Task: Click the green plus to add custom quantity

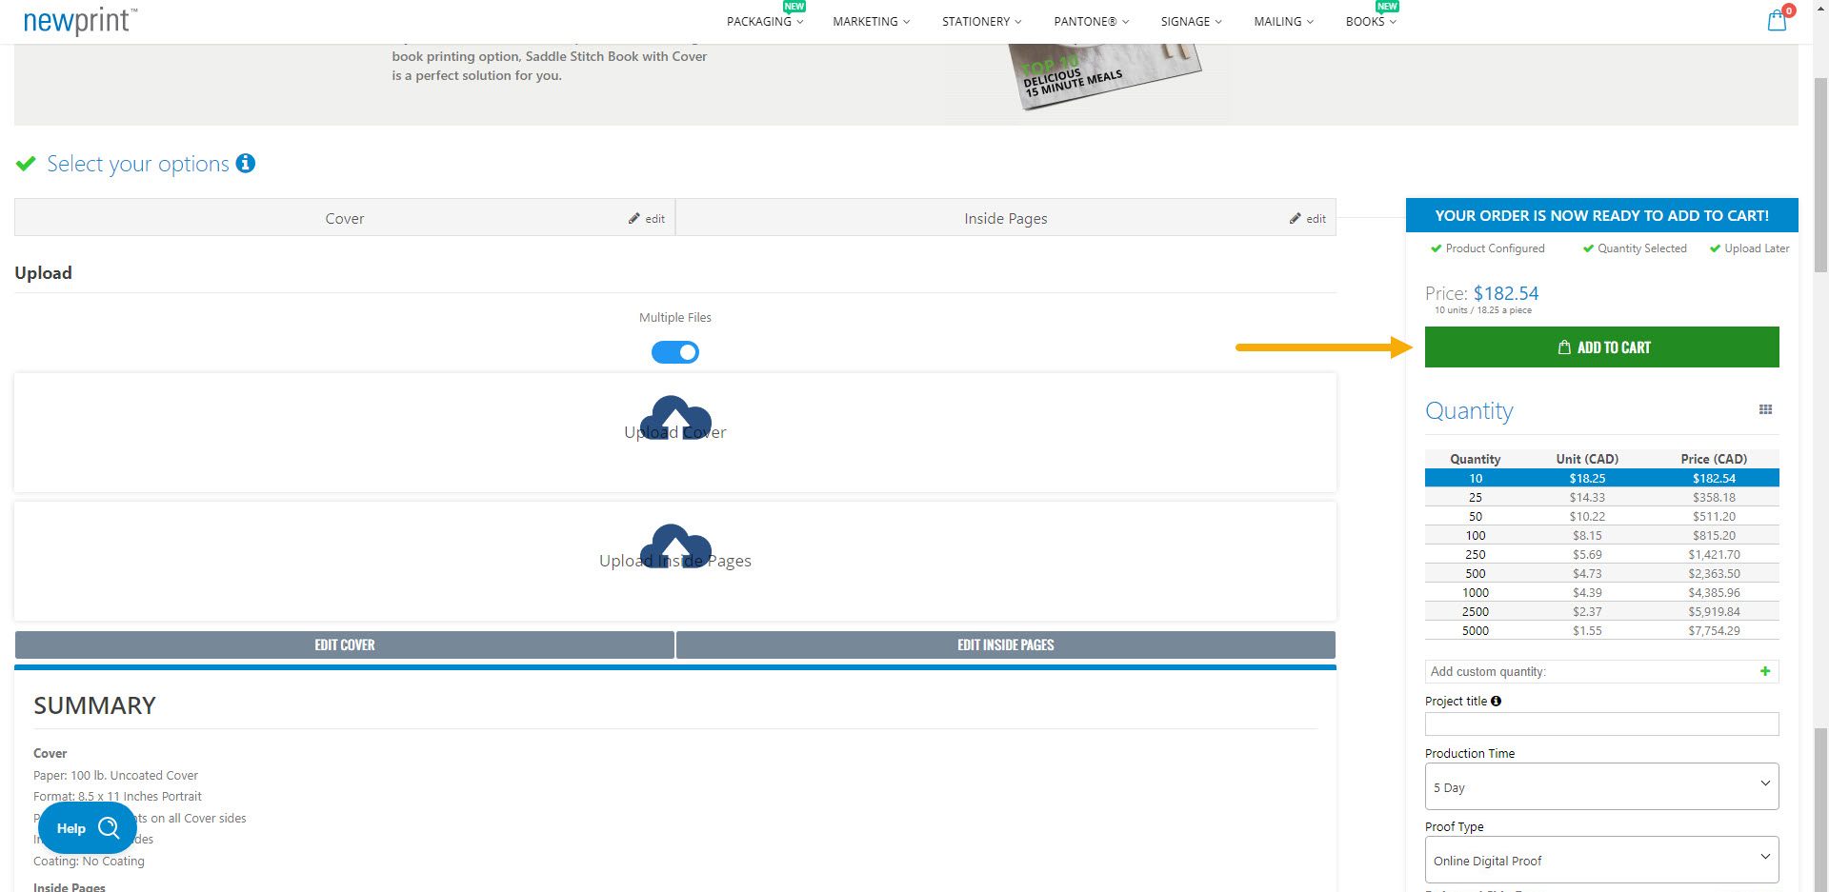Action: pos(1764,671)
